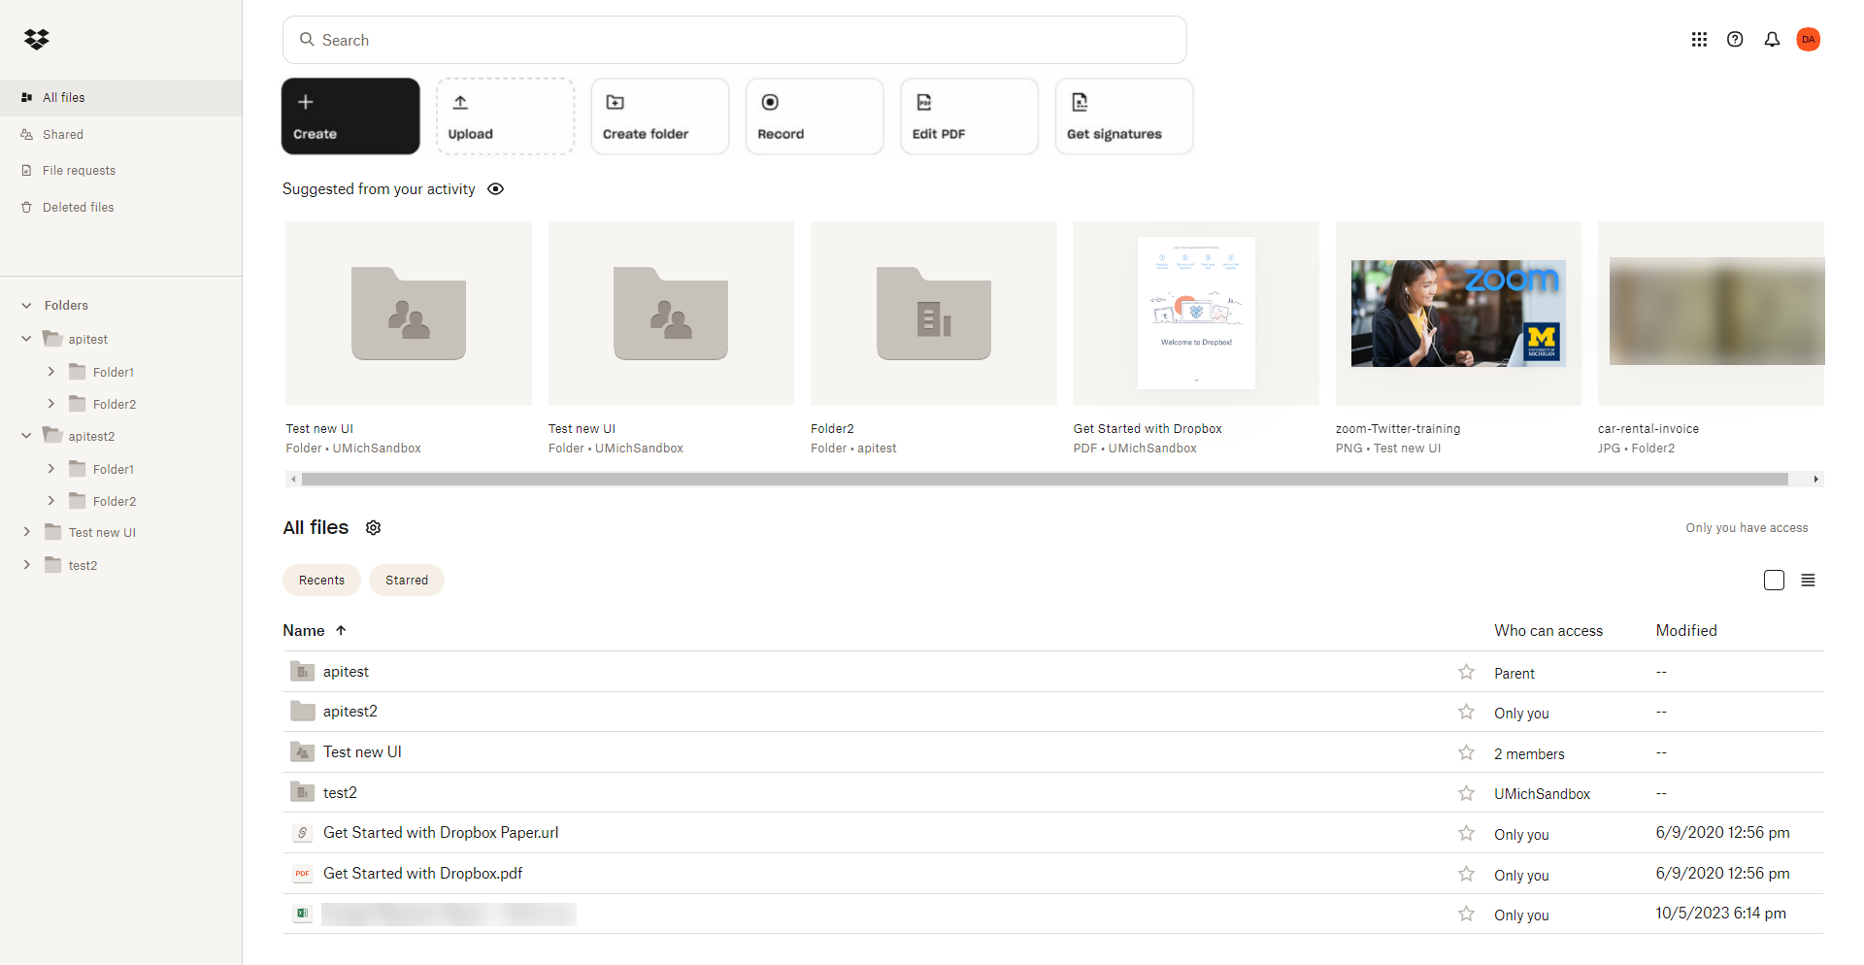Open the notifications bell
The image size is (1864, 965).
[1772, 40]
